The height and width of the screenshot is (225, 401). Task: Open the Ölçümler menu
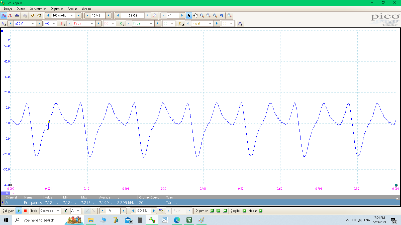click(x=57, y=9)
